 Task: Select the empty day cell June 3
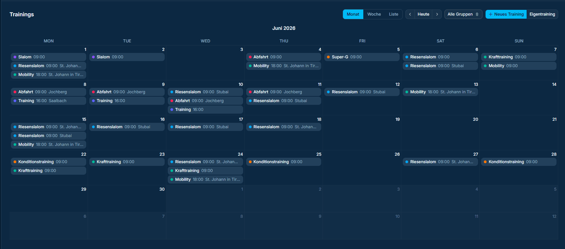click(x=205, y=63)
